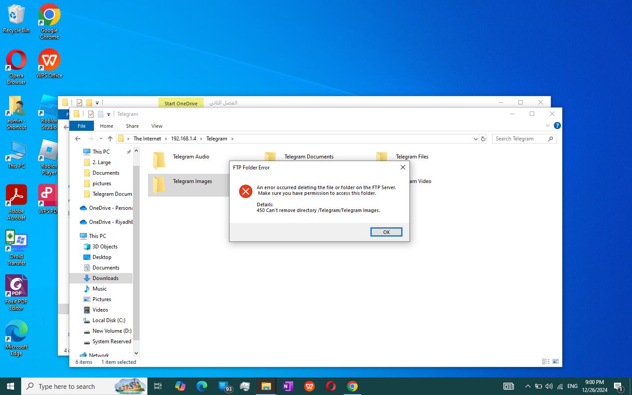
Task: Refresh the current folder view
Action: click(x=483, y=139)
